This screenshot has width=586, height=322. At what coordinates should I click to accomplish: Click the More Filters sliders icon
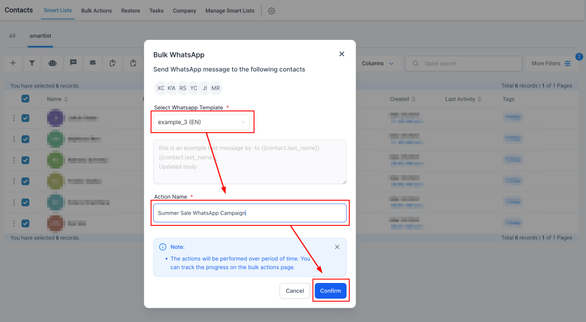568,63
